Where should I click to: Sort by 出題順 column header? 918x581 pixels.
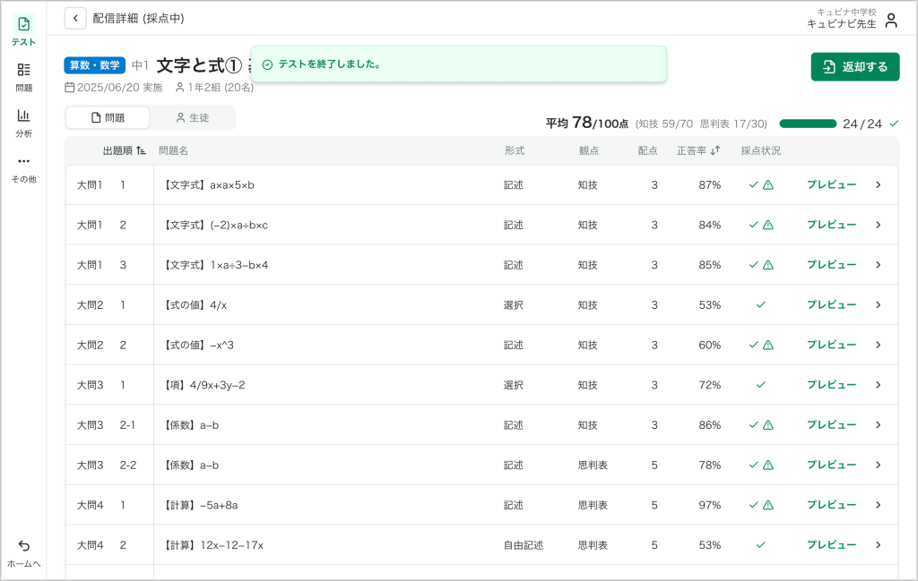coord(124,150)
